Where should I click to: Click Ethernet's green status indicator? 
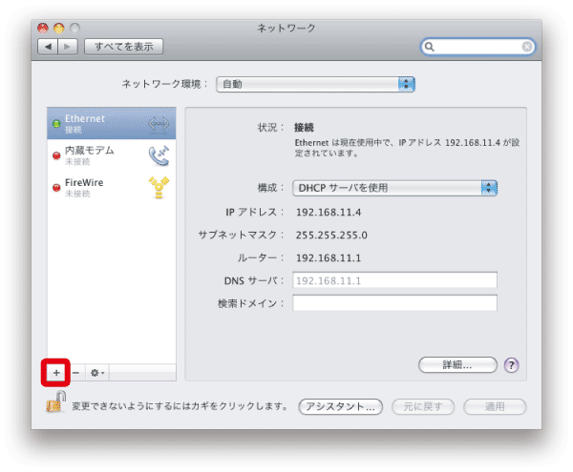click(56, 124)
